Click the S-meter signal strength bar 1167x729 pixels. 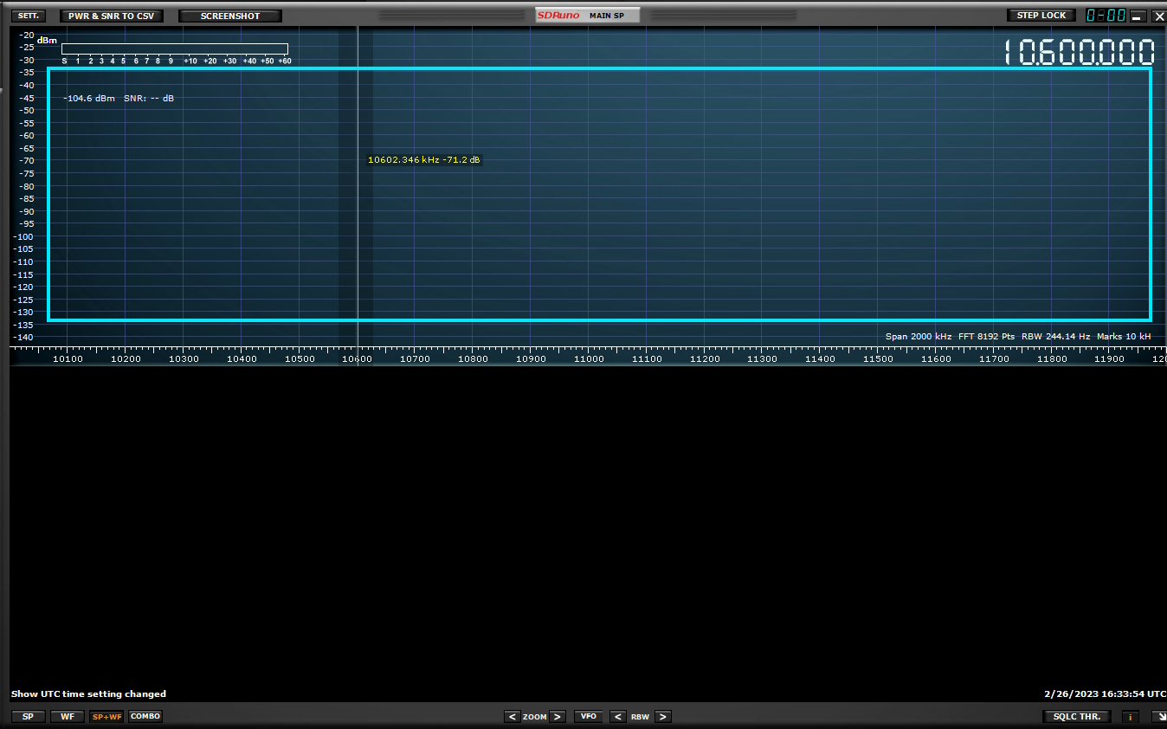click(174, 49)
